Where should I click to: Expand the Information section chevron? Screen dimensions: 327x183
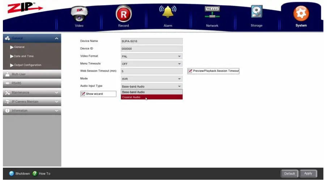[x=56, y=111]
